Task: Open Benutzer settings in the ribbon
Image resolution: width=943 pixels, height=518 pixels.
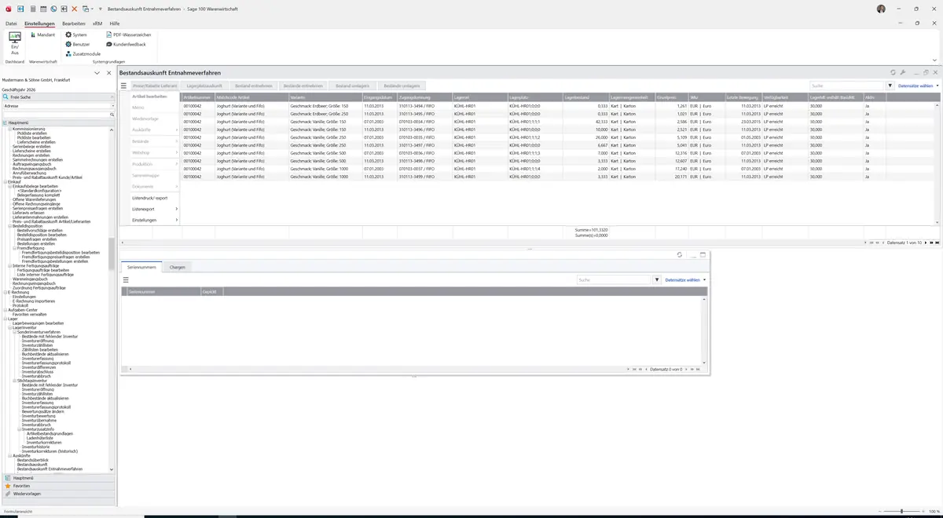Action: click(x=78, y=44)
